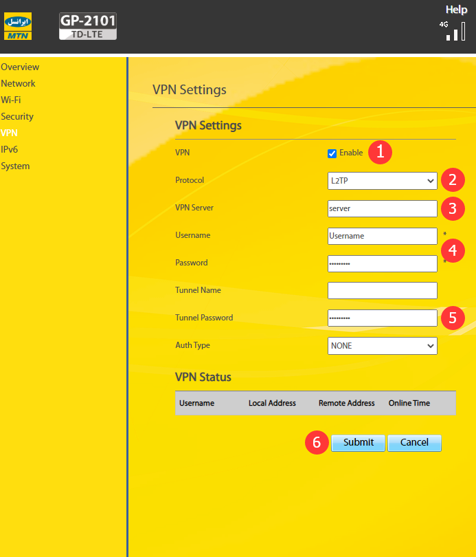Select the empty Tunnel Name field
This screenshot has height=557, width=476.
point(383,291)
